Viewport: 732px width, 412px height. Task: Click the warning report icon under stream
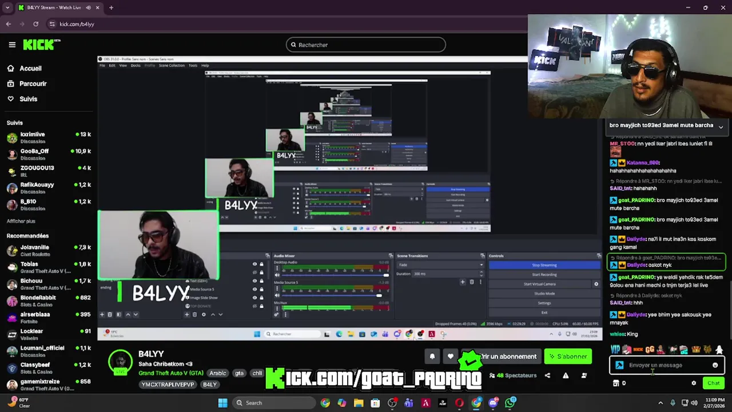click(x=566, y=375)
